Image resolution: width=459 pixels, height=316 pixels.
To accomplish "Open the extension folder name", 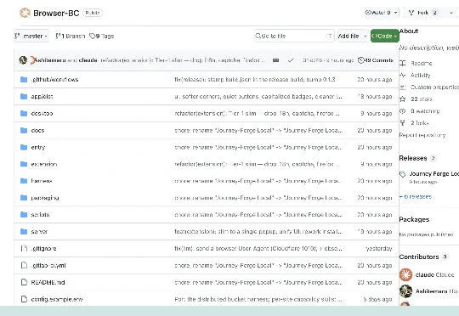I will 44,164.
